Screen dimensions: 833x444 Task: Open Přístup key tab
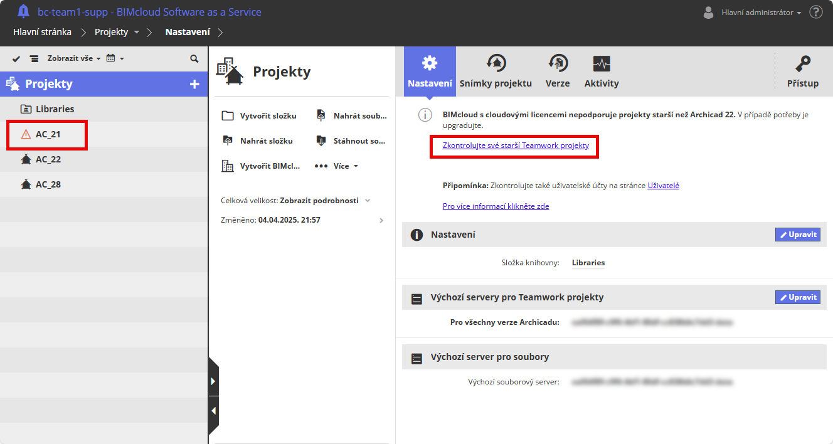point(803,71)
